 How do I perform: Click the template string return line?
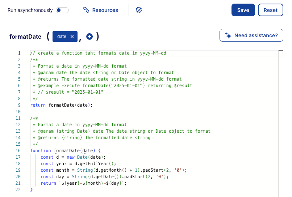(x=83, y=183)
